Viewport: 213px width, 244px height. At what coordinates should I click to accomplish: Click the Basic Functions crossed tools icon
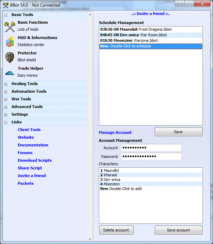pyautogui.click(x=9, y=26)
